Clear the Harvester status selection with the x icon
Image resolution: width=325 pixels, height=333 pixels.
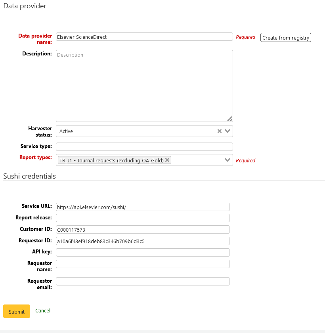219,131
